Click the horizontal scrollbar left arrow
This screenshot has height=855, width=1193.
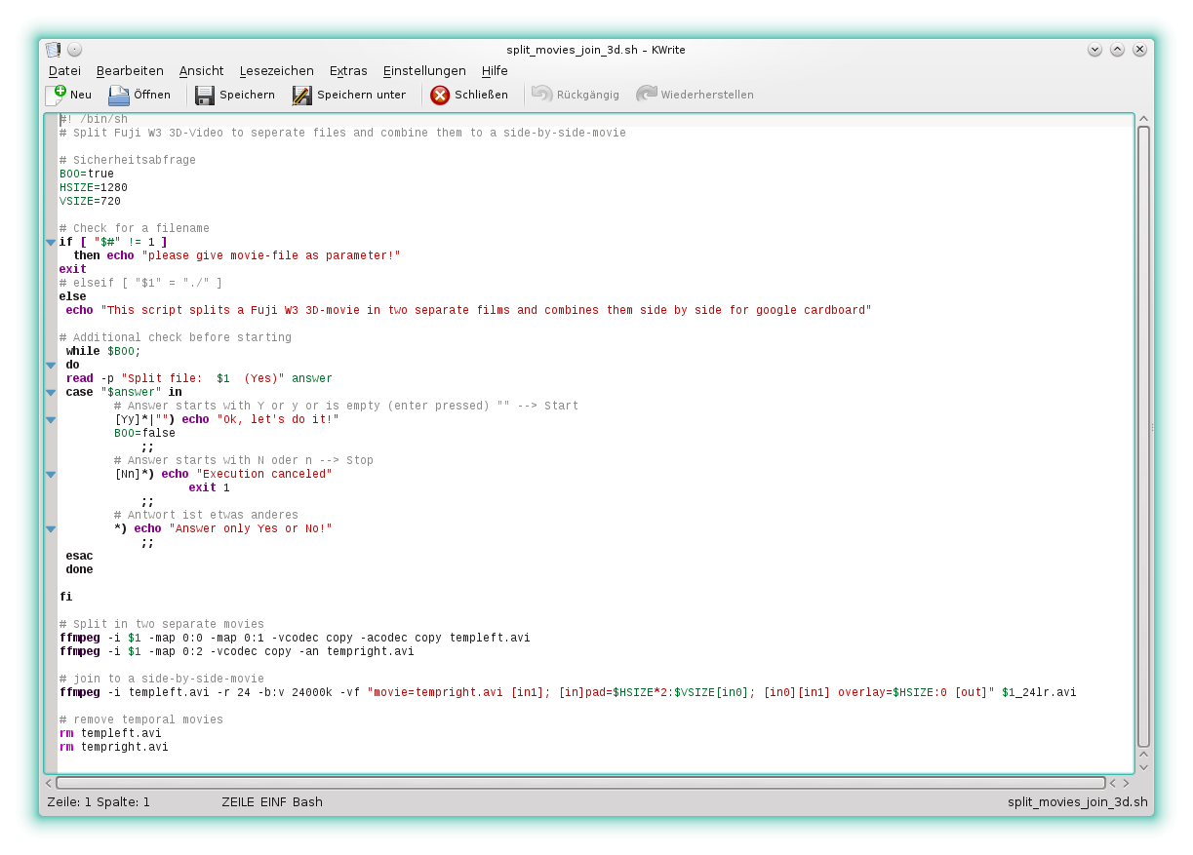(x=49, y=783)
